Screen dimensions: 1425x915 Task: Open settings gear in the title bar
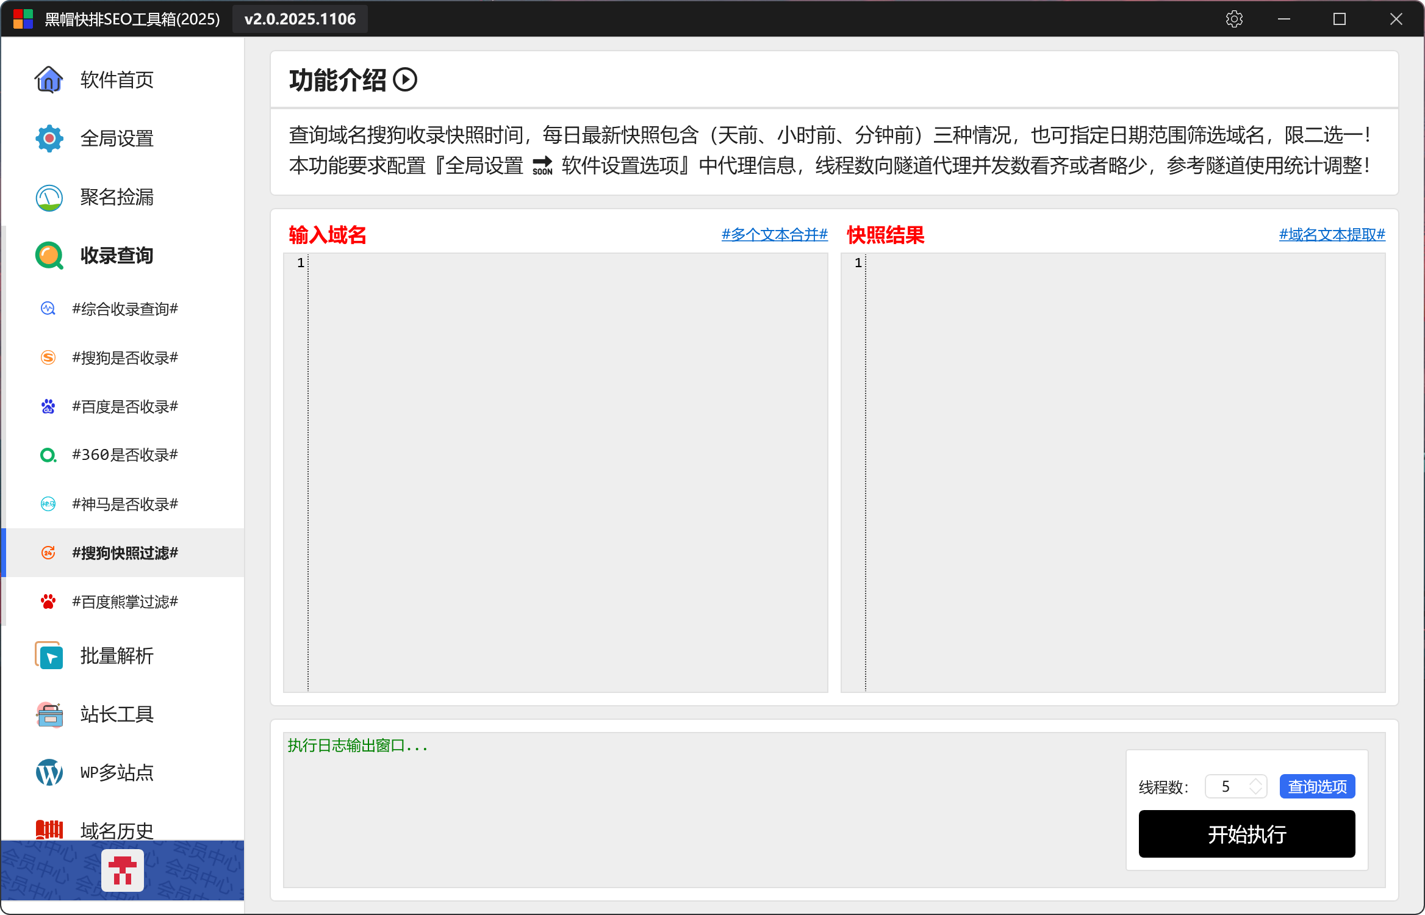pos(1234,19)
